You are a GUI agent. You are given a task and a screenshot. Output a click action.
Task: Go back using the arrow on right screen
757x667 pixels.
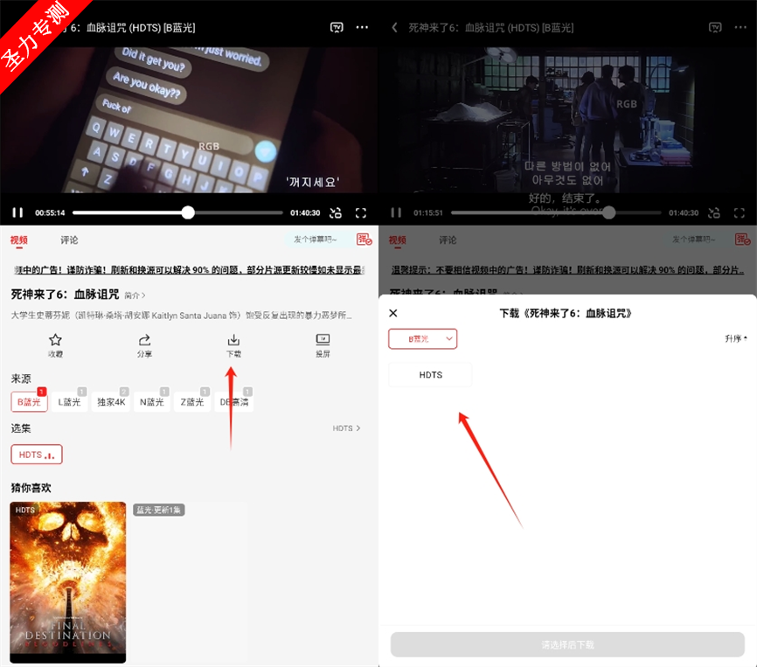pyautogui.click(x=394, y=27)
